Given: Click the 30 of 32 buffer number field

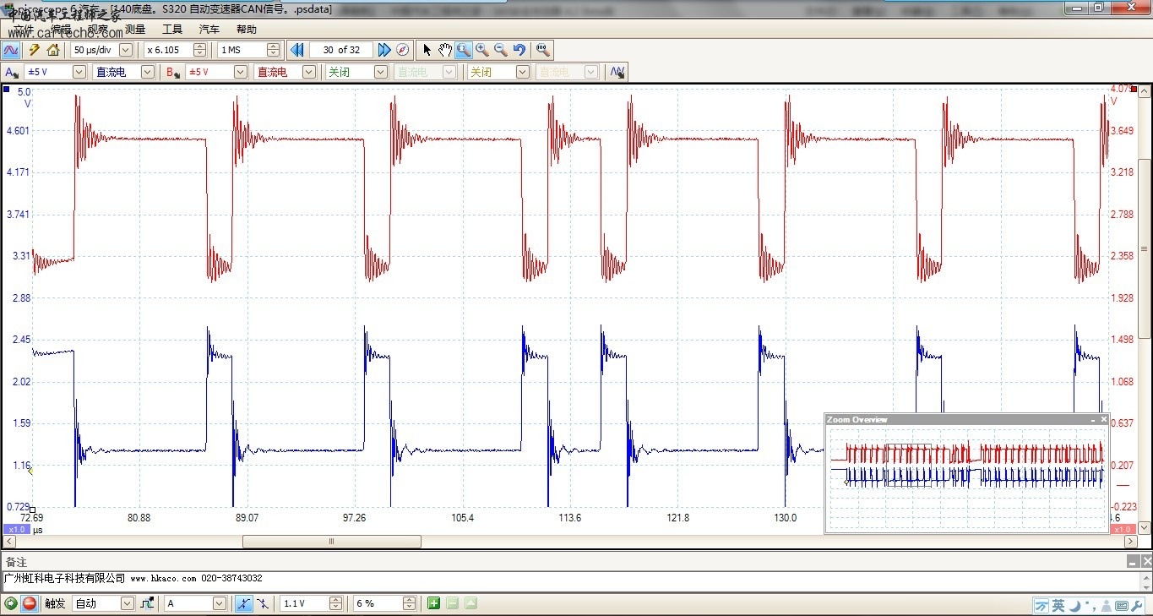Looking at the screenshot, I should (341, 50).
